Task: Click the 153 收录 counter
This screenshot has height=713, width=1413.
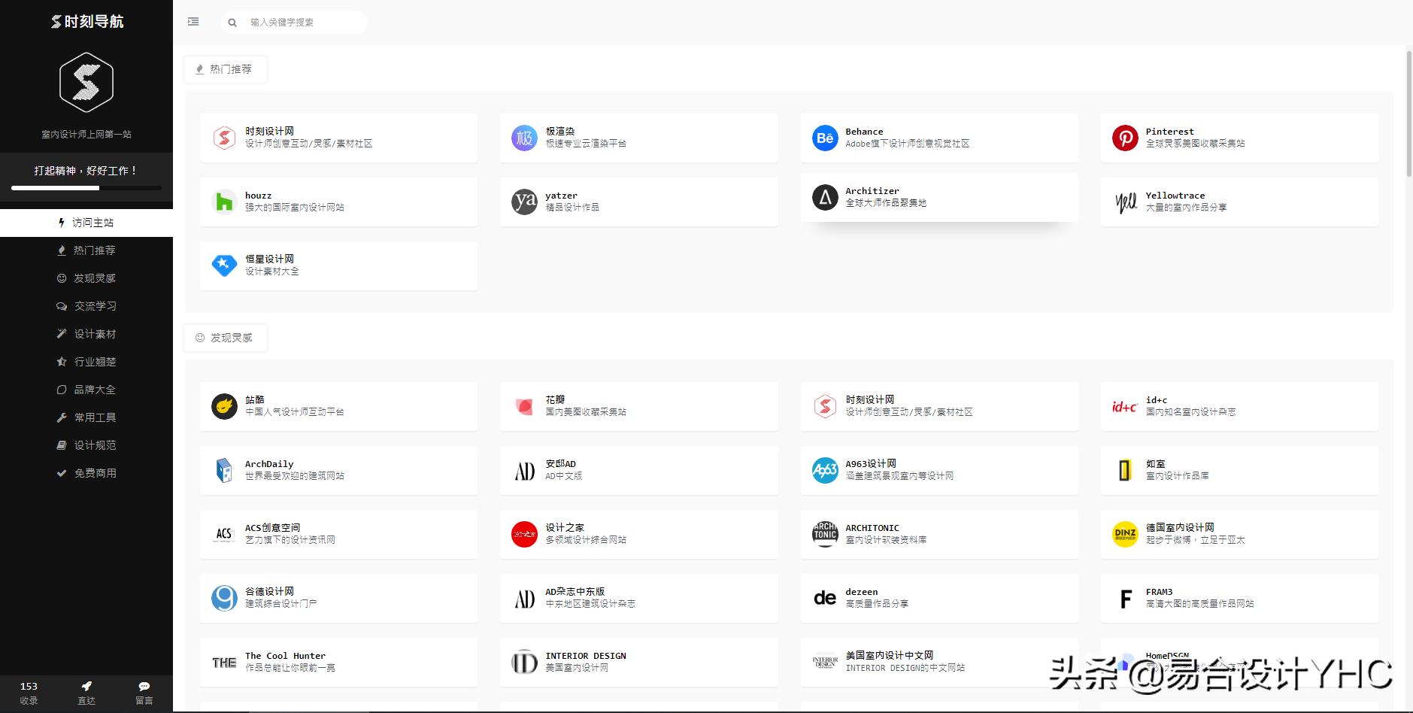Action: pyautogui.click(x=29, y=693)
